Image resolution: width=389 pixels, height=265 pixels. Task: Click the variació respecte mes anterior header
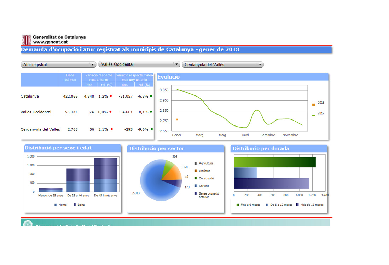tap(99, 78)
